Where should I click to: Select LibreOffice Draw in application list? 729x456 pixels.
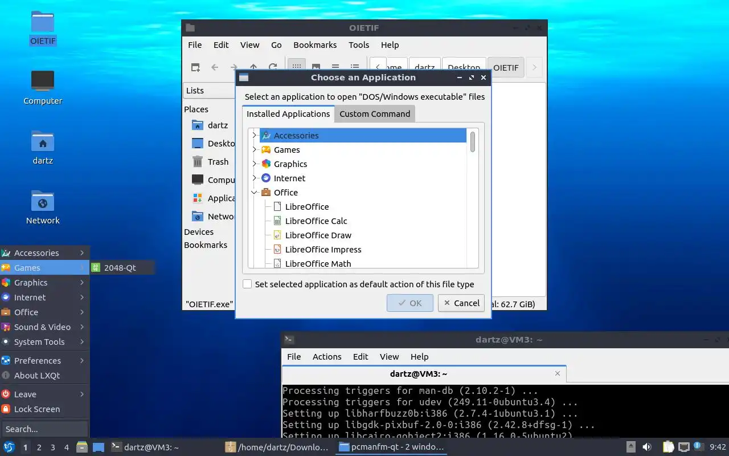pyautogui.click(x=318, y=235)
